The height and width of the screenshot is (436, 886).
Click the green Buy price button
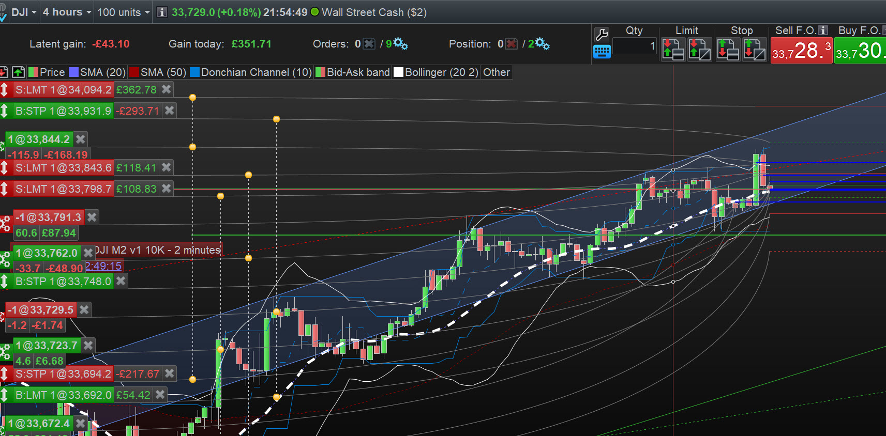(x=860, y=51)
